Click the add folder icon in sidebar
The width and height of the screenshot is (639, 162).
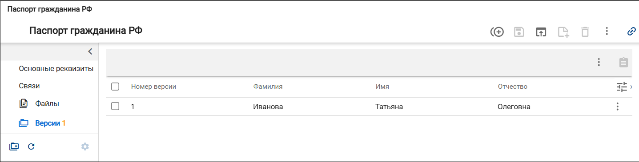14,146
